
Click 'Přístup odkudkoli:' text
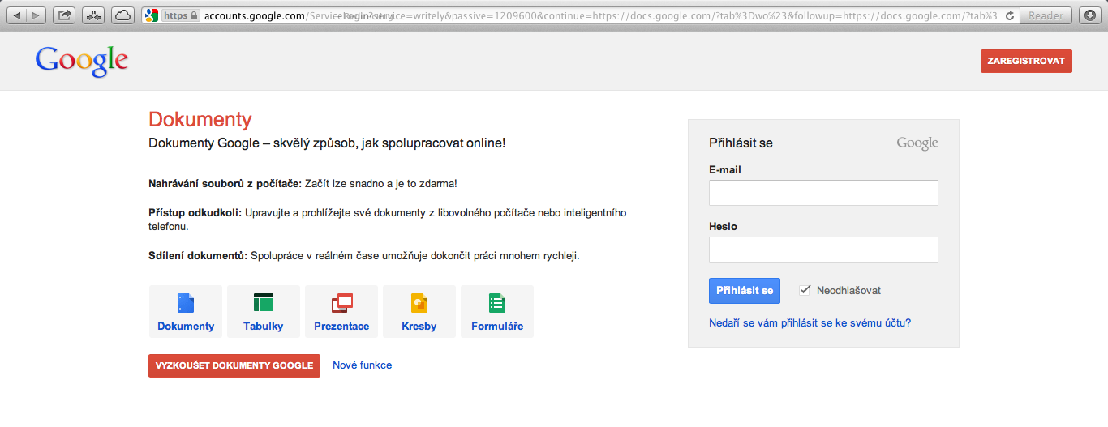(x=195, y=212)
